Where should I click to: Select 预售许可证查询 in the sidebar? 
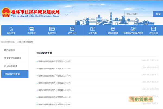tap(15, 74)
